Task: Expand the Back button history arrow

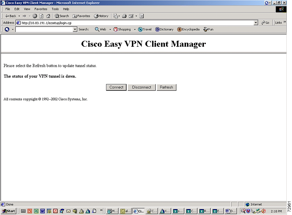Action: click(19, 16)
